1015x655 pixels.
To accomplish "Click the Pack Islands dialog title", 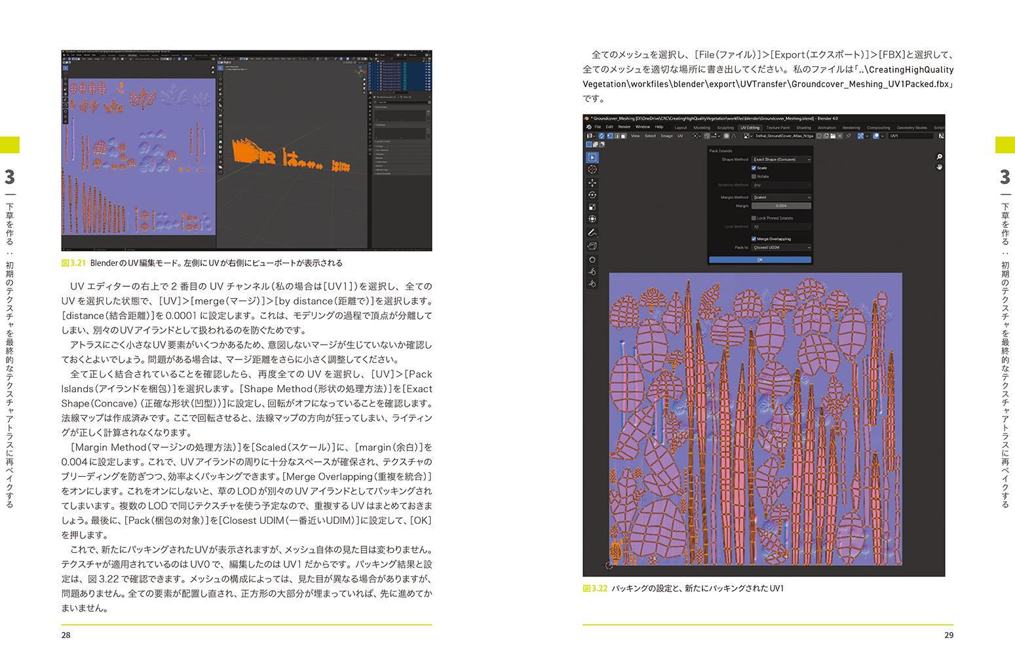I will pyautogui.click(x=721, y=151).
